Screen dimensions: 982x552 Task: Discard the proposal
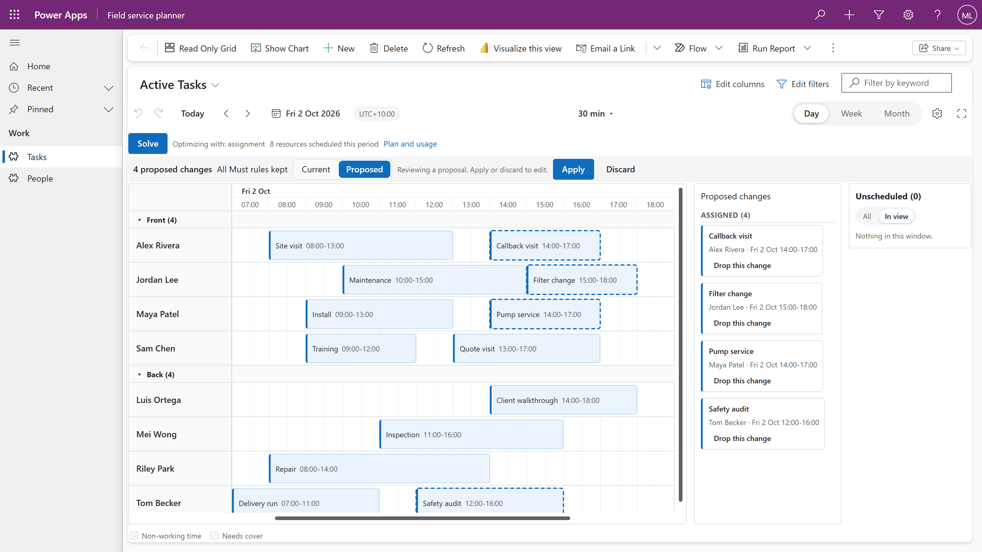(620, 169)
